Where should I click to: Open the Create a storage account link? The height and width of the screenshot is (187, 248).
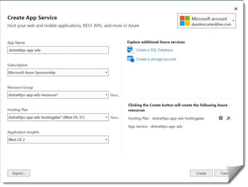tap(156, 59)
